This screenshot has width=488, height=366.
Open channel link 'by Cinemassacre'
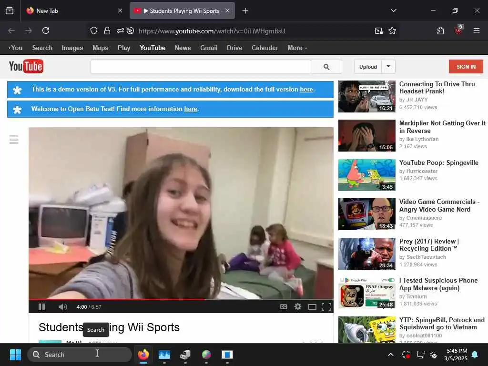420,218
